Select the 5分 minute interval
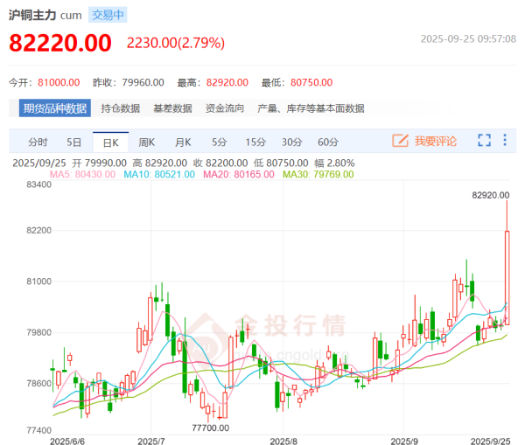 pyautogui.click(x=219, y=142)
